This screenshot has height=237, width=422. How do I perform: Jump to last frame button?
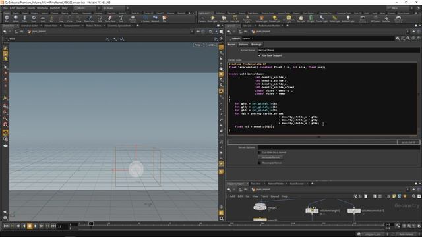pyautogui.click(x=53, y=226)
